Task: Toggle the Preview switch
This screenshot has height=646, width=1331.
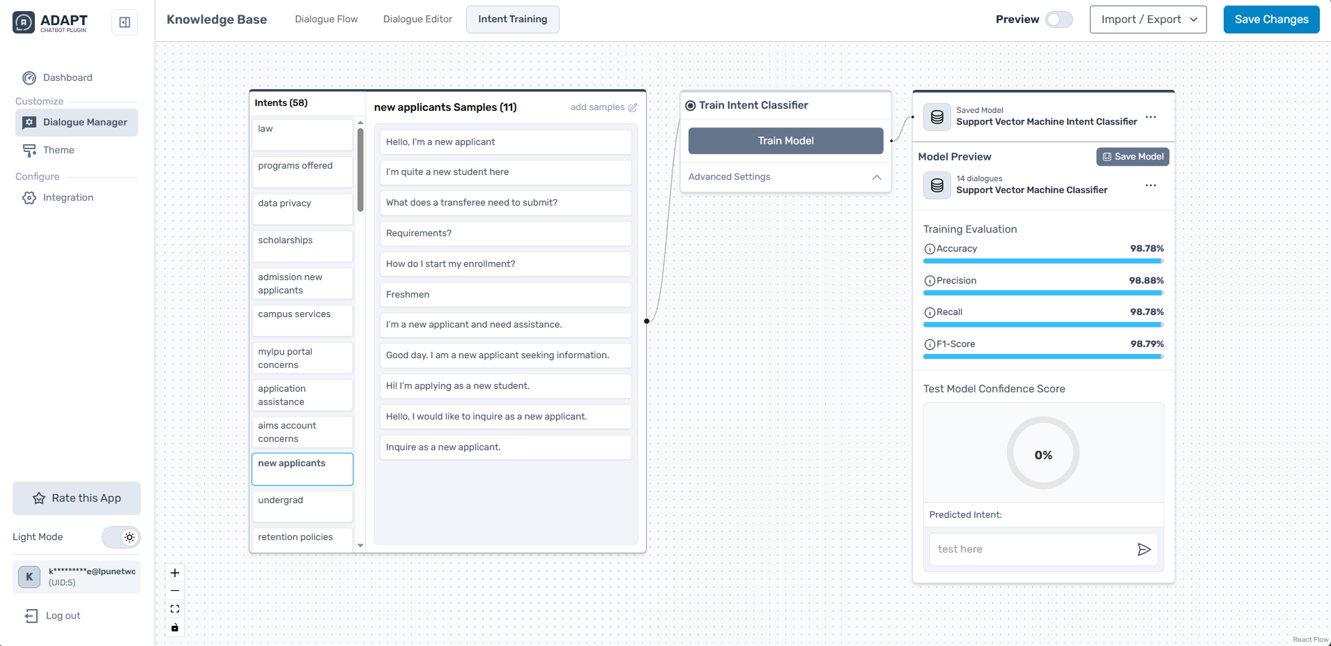Action: (1059, 20)
